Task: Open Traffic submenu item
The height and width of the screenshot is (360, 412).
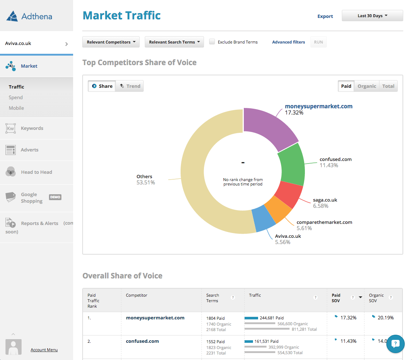Action: (16, 87)
